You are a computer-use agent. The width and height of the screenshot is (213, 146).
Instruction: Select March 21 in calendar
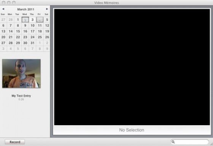11,37
